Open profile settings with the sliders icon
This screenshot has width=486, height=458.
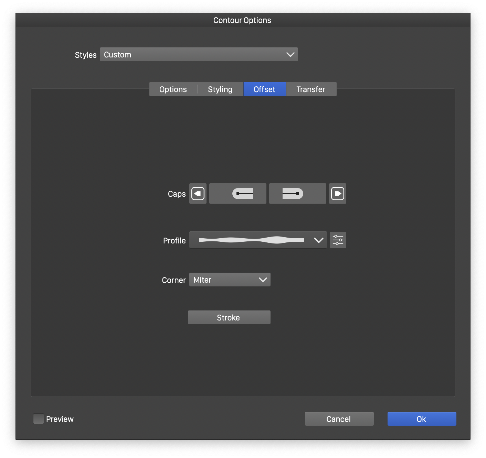pyautogui.click(x=338, y=240)
